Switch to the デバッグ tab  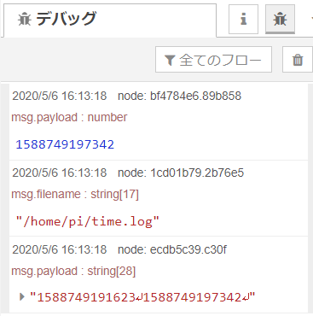pos(110,20)
